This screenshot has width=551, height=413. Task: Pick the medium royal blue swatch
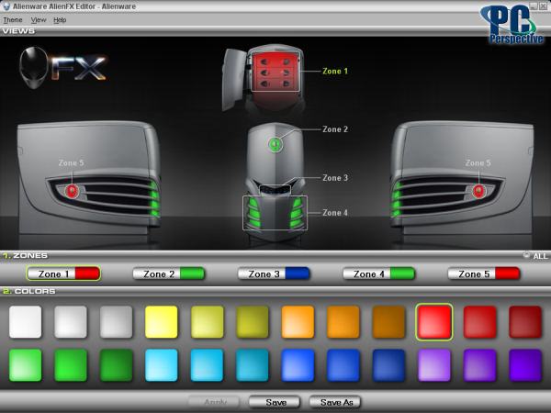click(343, 365)
